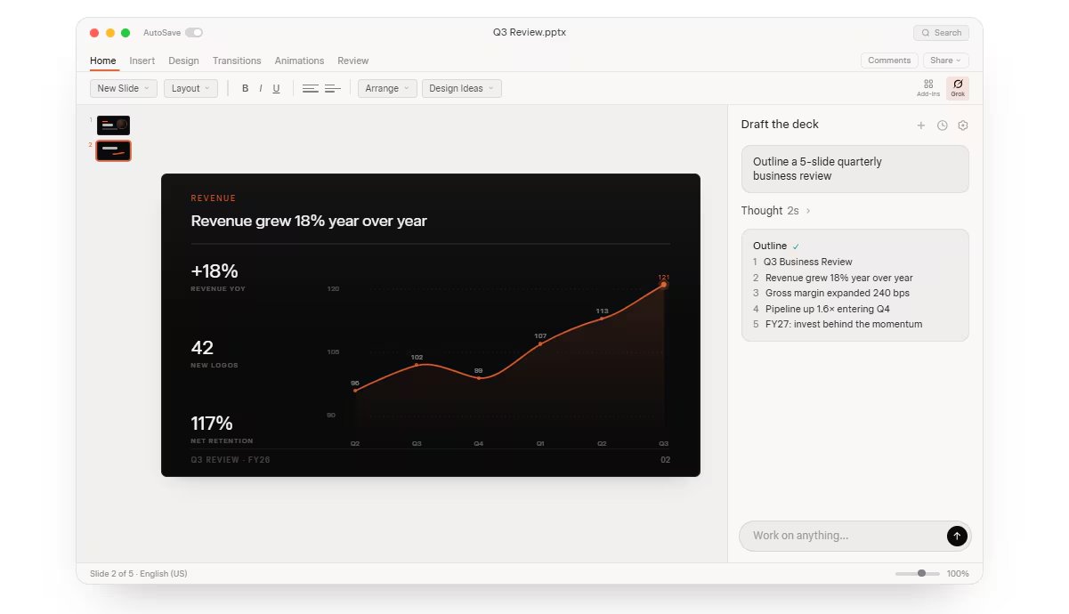Screen dimensions: 1069x614
Task: Open the Share button menu
Action: (946, 61)
